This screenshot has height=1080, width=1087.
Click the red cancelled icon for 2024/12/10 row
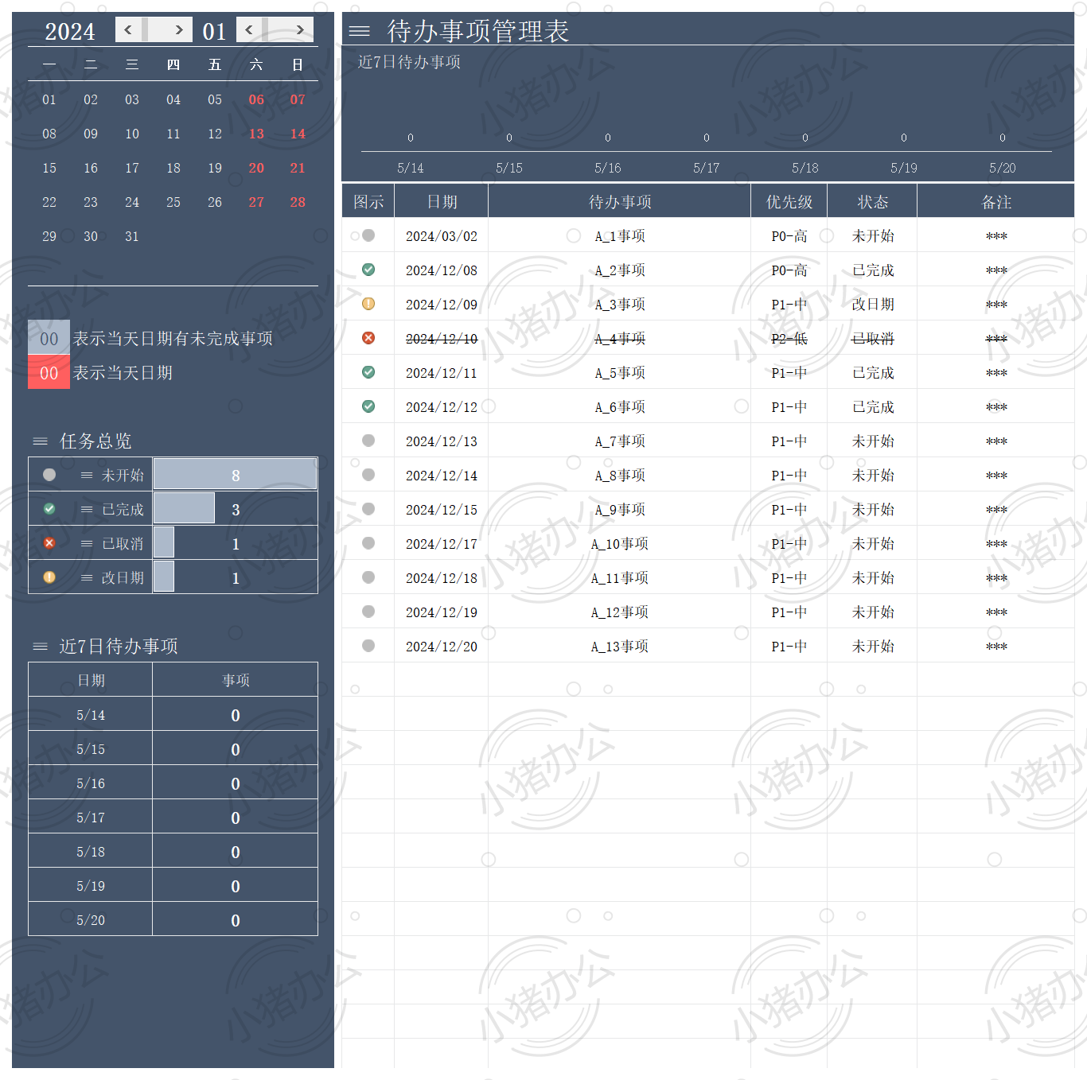pyautogui.click(x=368, y=338)
